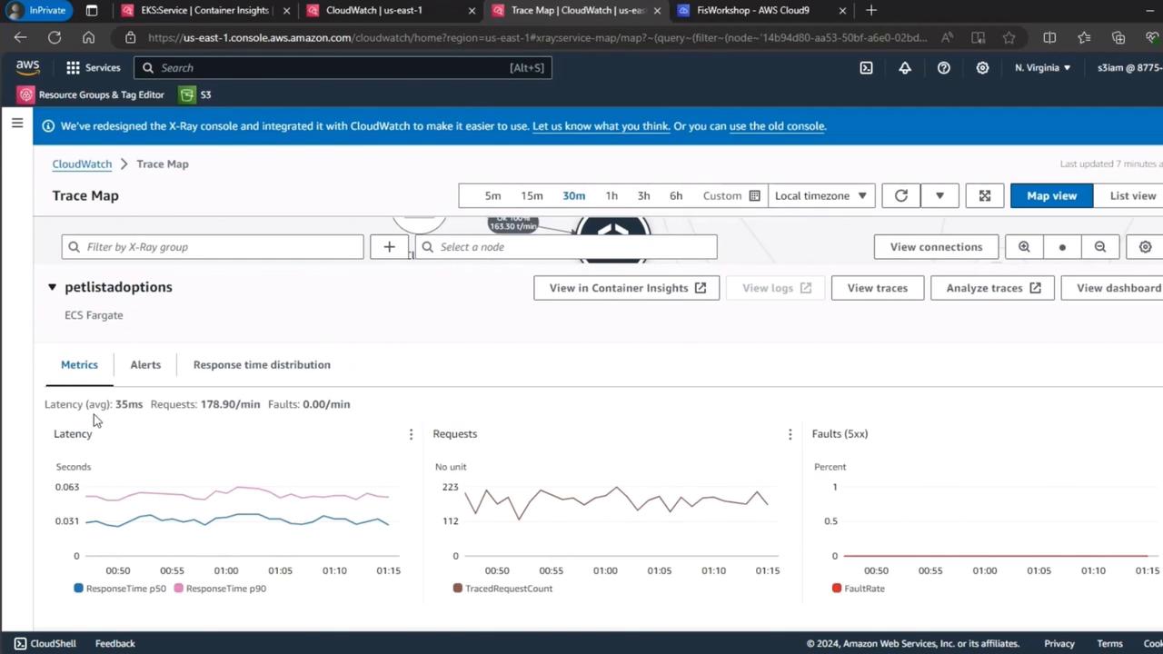Reload the browser page

(x=55, y=37)
